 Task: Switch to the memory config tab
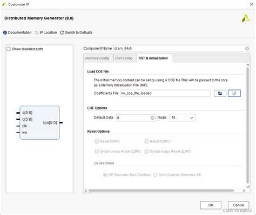[97, 58]
